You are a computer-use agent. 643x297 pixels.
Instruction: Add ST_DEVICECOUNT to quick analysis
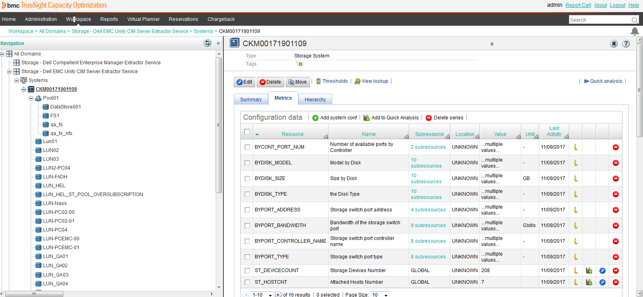589,270
